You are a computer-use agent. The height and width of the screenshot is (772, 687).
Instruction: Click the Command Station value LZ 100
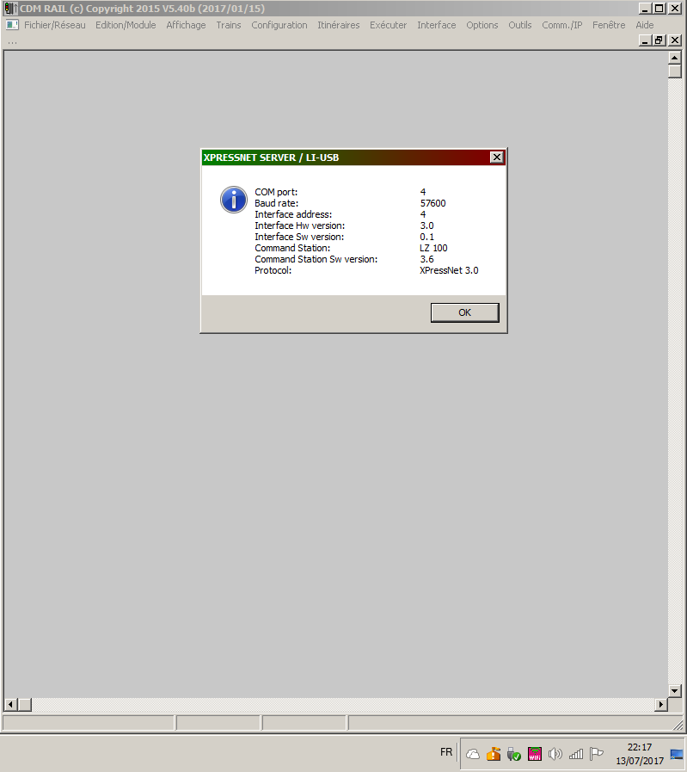(x=433, y=248)
